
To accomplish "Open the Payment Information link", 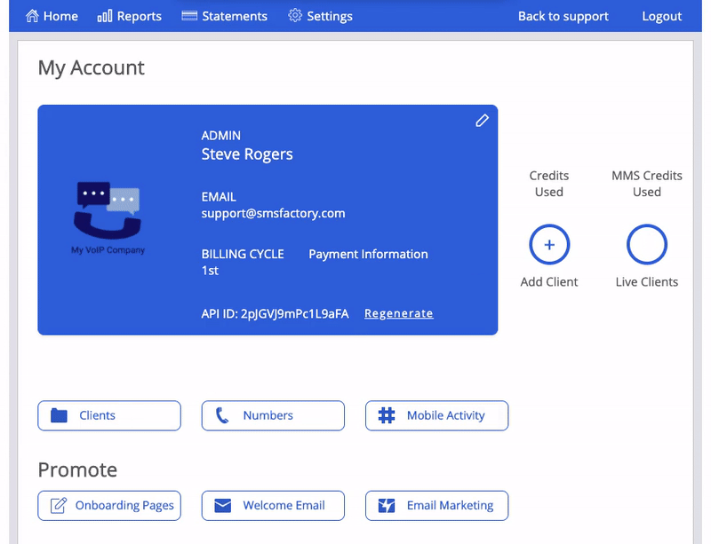I will click(368, 254).
